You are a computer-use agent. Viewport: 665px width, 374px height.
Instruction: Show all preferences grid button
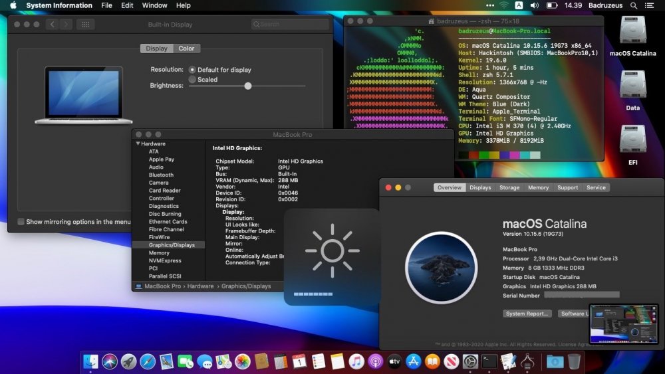pos(85,24)
